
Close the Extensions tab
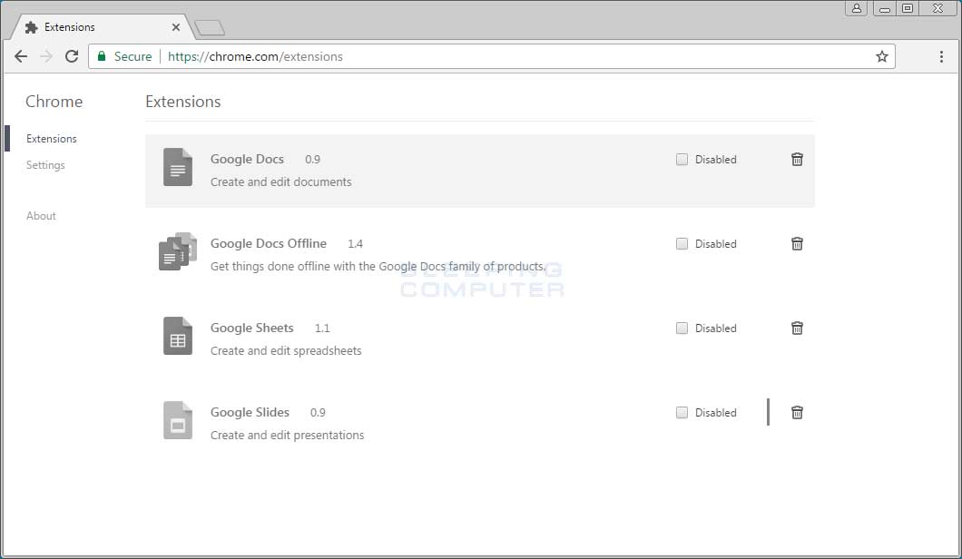176,27
